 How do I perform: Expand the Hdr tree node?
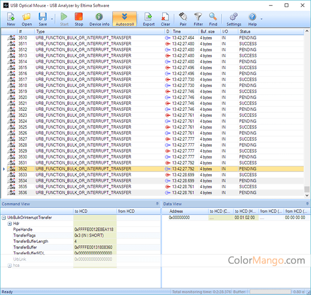(10, 224)
